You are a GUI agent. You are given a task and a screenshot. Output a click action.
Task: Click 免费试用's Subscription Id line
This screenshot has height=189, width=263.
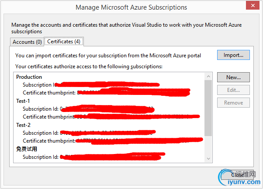click(94, 157)
